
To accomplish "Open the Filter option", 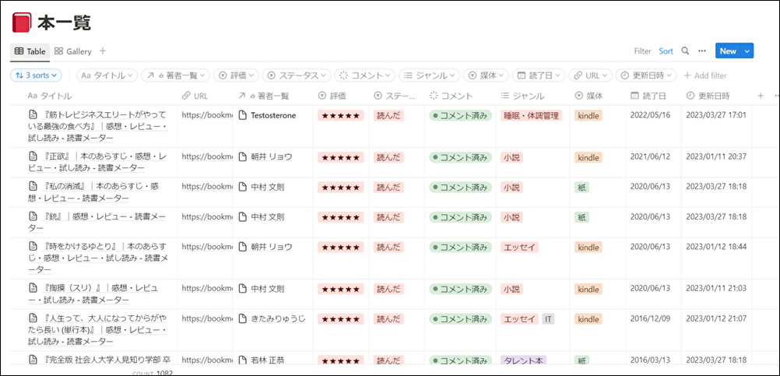I will tap(643, 51).
